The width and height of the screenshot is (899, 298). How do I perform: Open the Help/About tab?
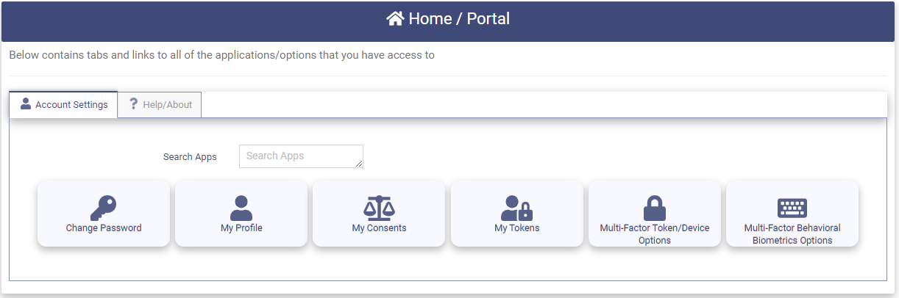pos(160,105)
